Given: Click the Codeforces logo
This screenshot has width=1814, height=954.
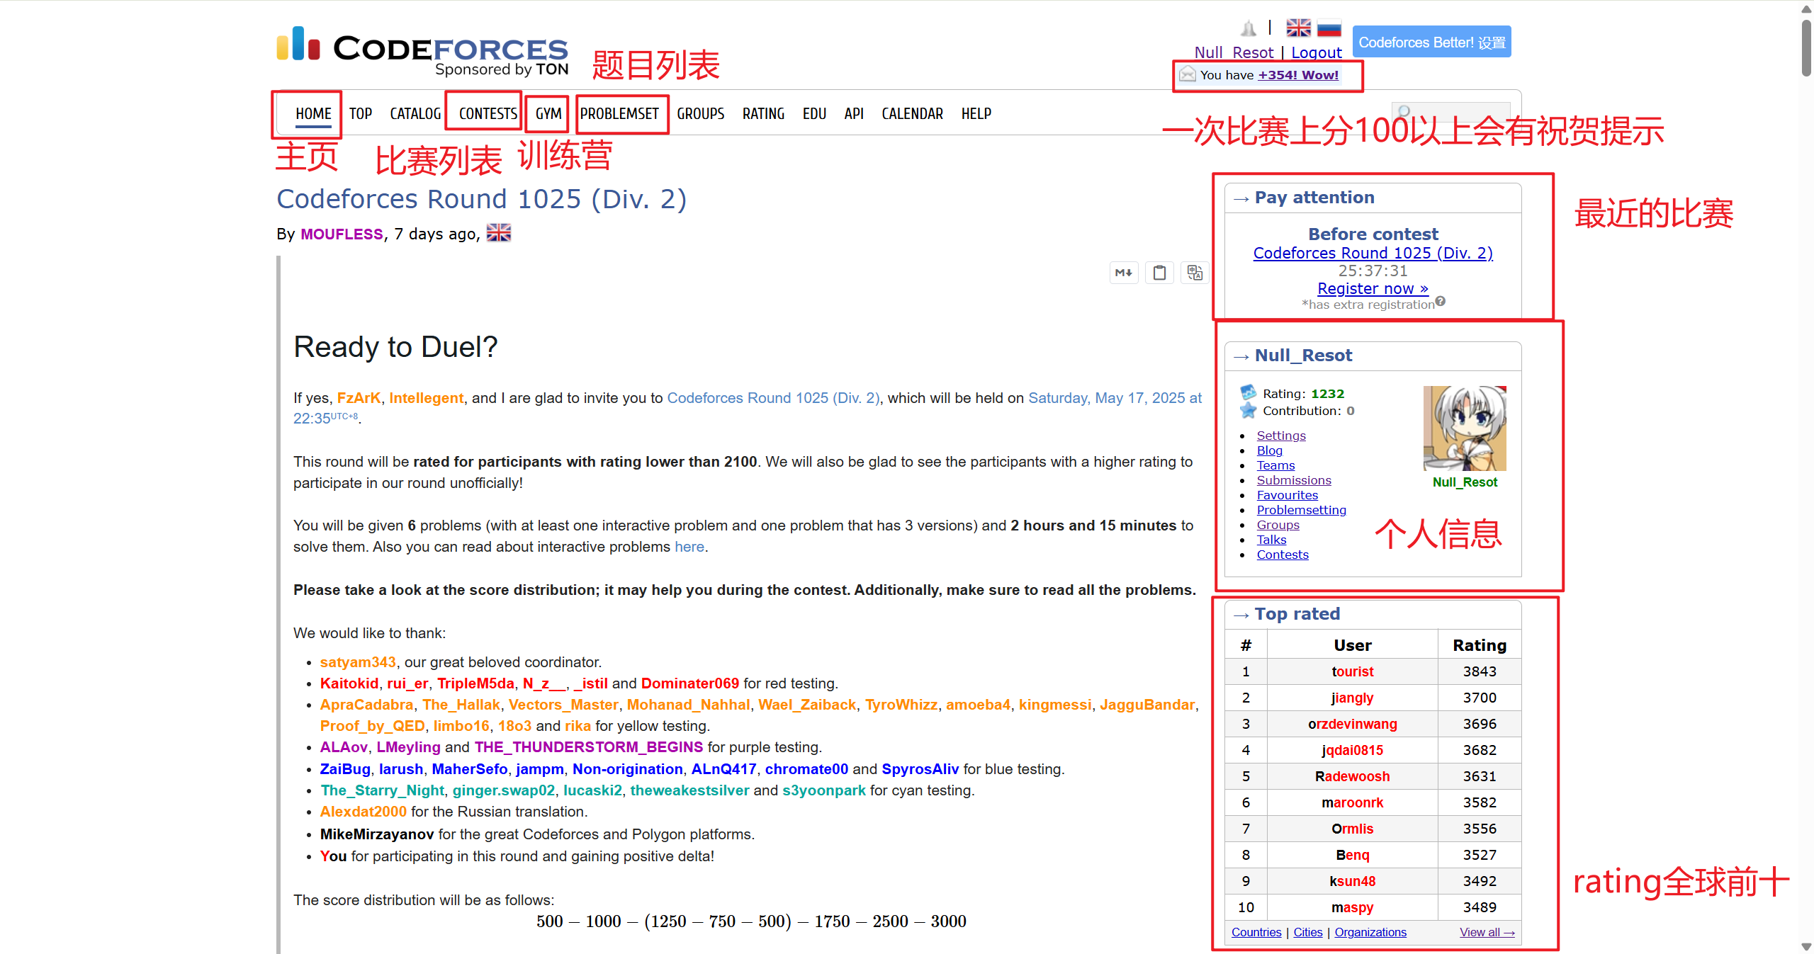Looking at the screenshot, I should tap(422, 47).
